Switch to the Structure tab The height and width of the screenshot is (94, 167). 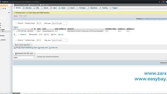[27, 8]
